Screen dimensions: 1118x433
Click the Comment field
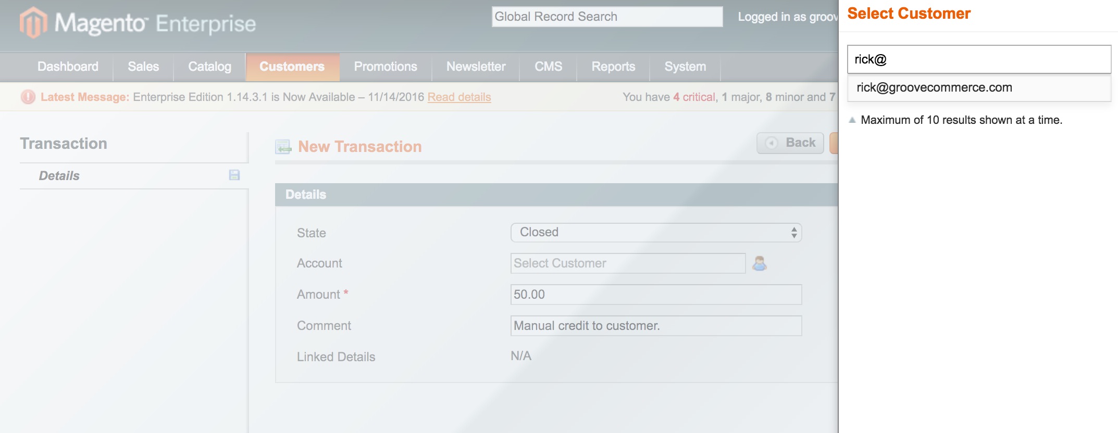pyautogui.click(x=656, y=326)
